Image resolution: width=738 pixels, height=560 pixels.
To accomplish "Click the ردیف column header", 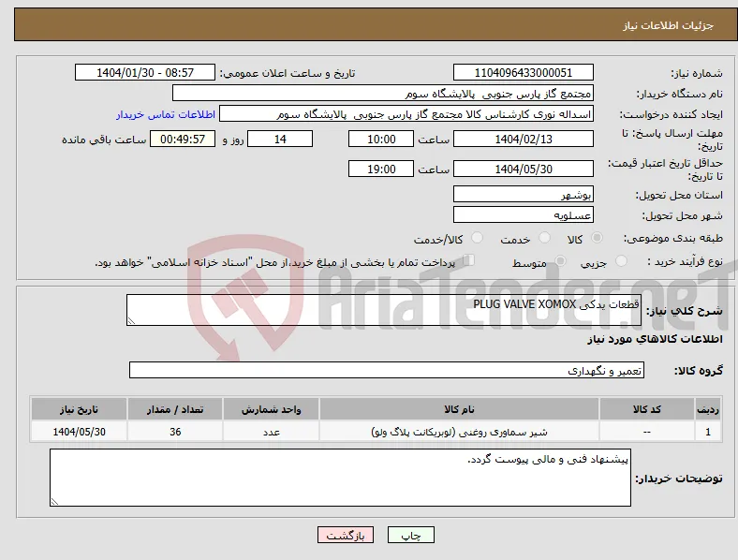I will click(708, 409).
